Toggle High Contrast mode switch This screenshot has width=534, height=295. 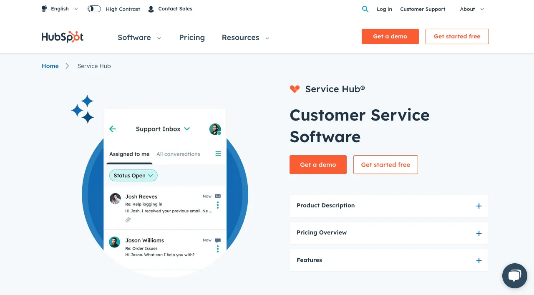(94, 9)
